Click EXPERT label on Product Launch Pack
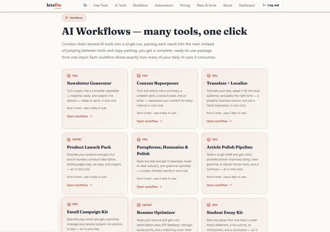The height and width of the screenshot is (232, 330). (x=77, y=140)
